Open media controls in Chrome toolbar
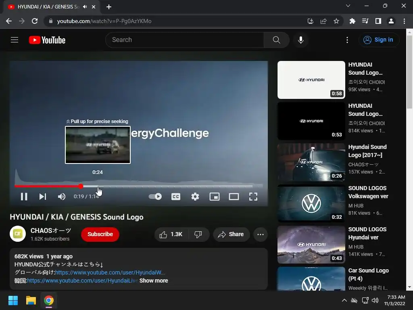The image size is (413, 310). 365,21
